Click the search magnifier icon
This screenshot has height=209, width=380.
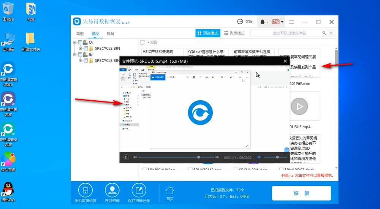click(x=324, y=33)
